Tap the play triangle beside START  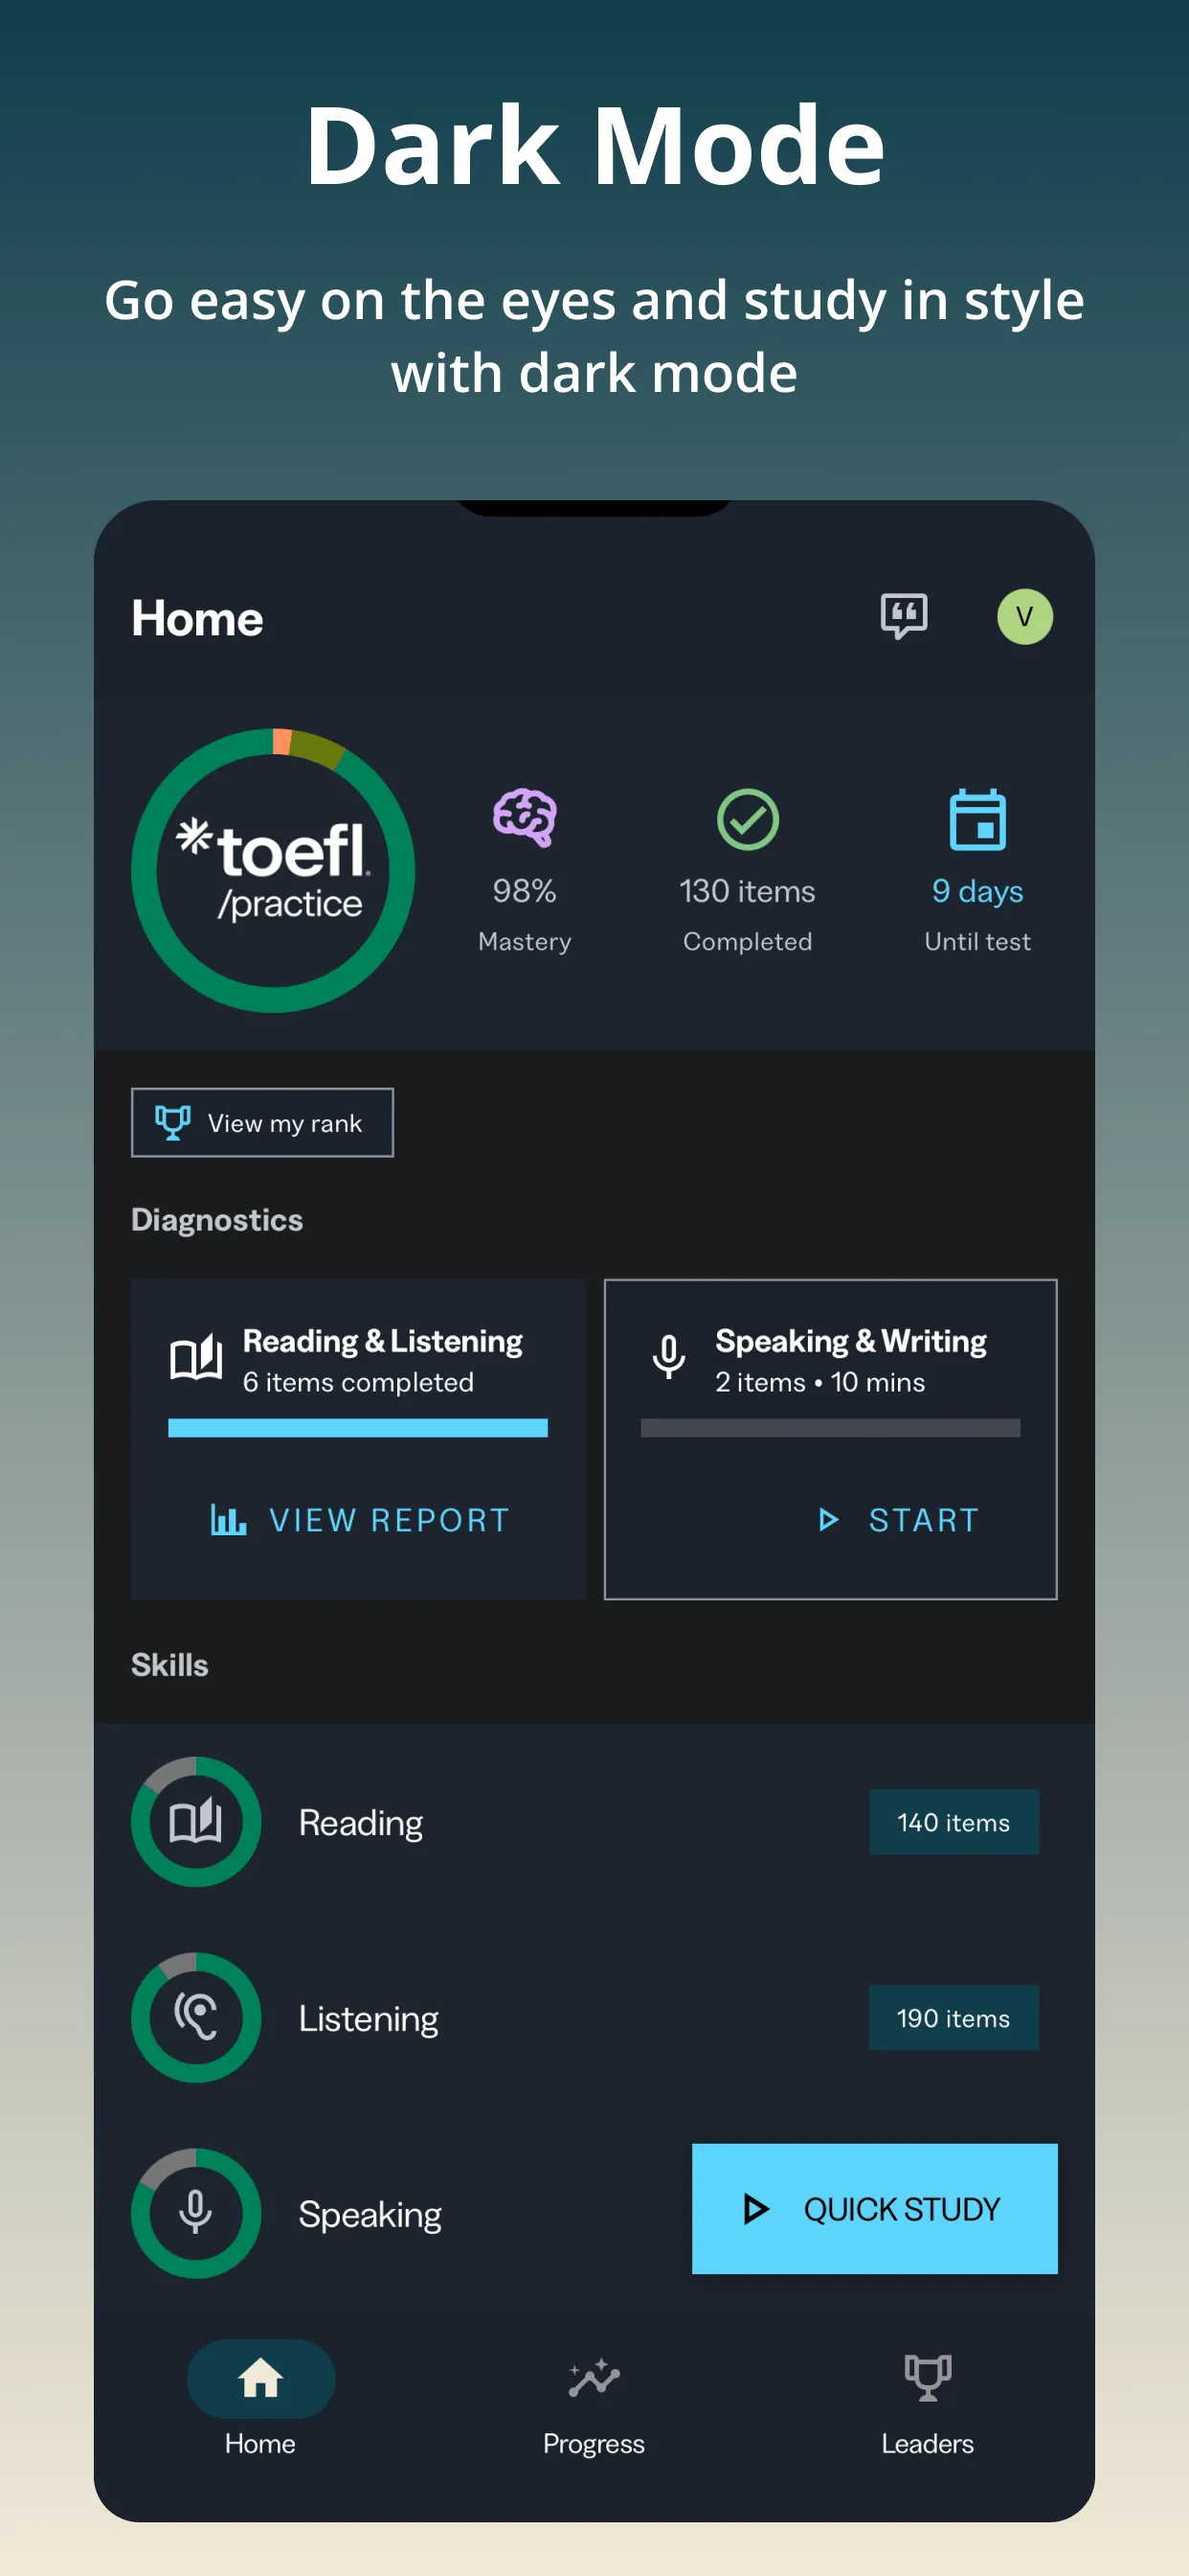827,1520
